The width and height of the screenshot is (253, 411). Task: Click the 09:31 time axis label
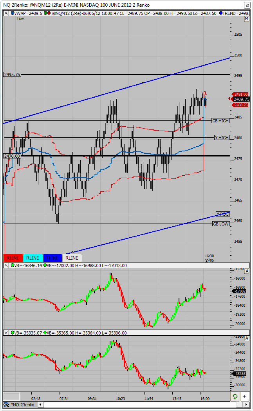[x=92, y=399]
